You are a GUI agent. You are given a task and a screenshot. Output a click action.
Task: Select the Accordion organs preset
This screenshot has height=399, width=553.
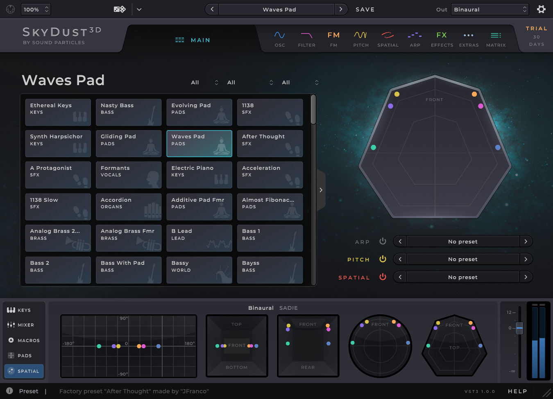(129, 207)
